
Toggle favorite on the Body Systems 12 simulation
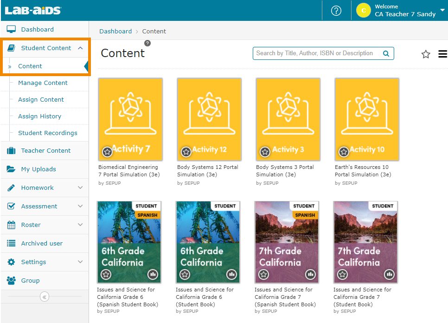click(x=186, y=152)
